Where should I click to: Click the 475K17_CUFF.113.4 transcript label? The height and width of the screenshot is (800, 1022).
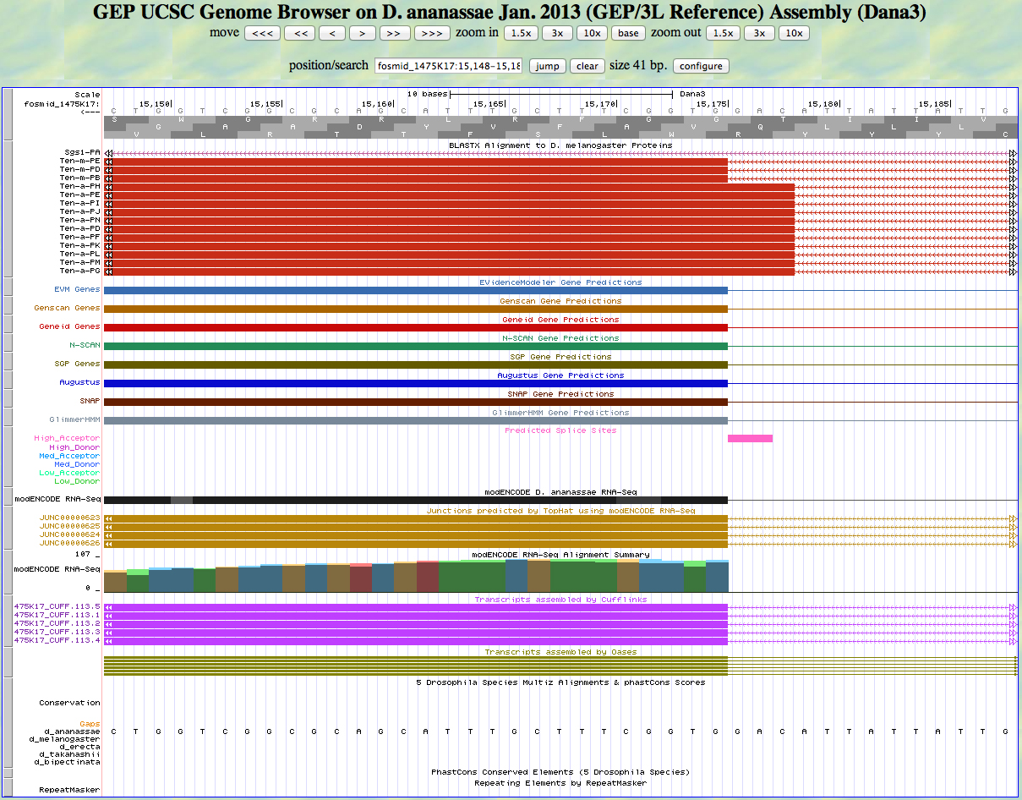(57, 641)
